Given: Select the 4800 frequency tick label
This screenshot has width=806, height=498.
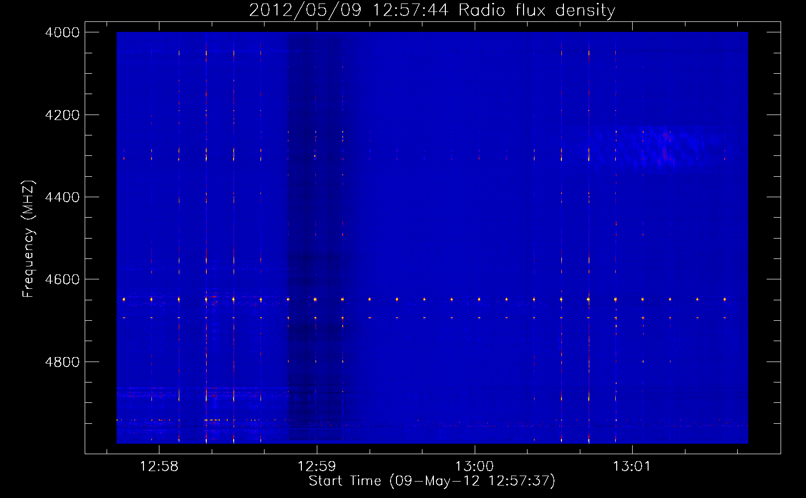Looking at the screenshot, I should (62, 362).
